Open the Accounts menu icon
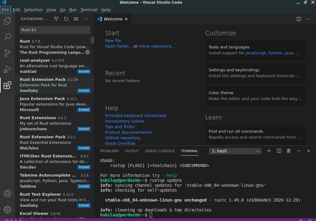 coord(7,194)
